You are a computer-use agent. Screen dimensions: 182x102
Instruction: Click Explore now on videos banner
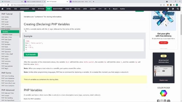164,80
